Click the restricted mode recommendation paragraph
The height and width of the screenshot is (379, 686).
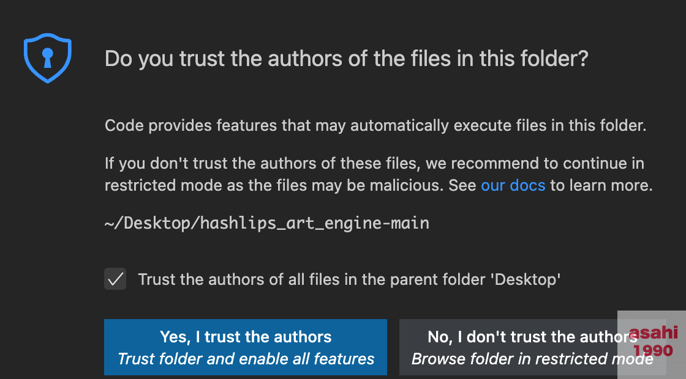[x=379, y=174]
